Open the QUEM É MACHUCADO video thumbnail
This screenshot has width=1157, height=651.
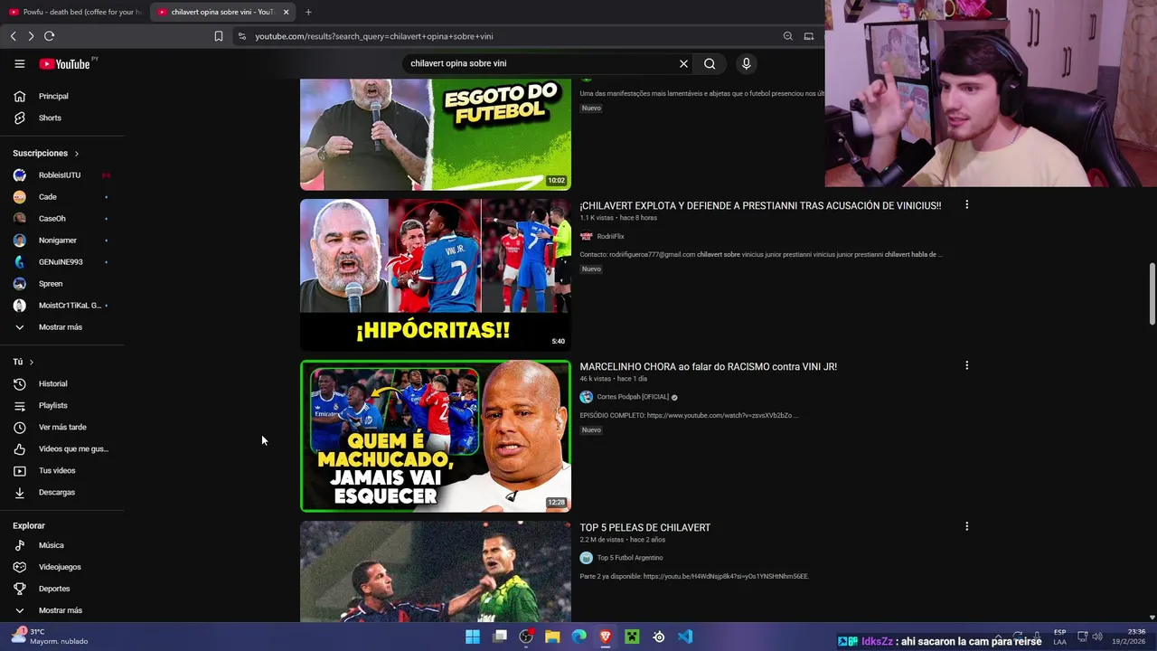pyautogui.click(x=436, y=436)
